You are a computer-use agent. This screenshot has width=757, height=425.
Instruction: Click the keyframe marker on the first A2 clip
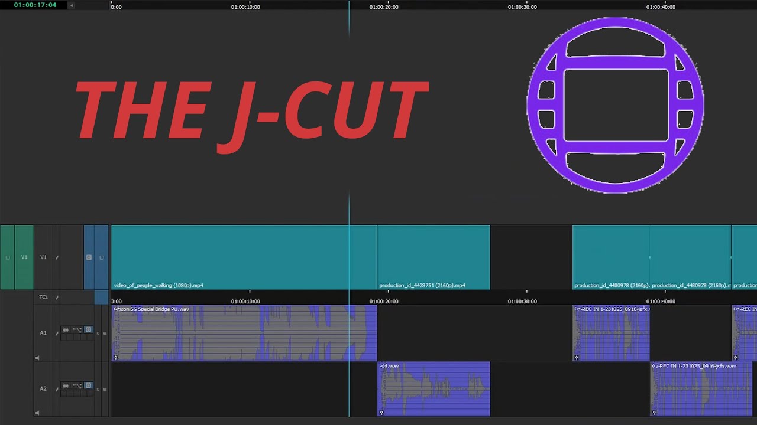[381, 413]
